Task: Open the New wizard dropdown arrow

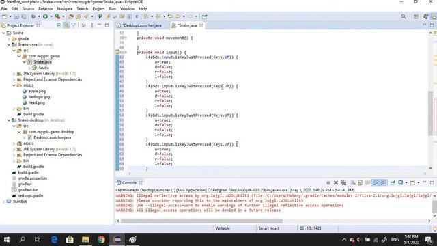Action: tap(10, 16)
